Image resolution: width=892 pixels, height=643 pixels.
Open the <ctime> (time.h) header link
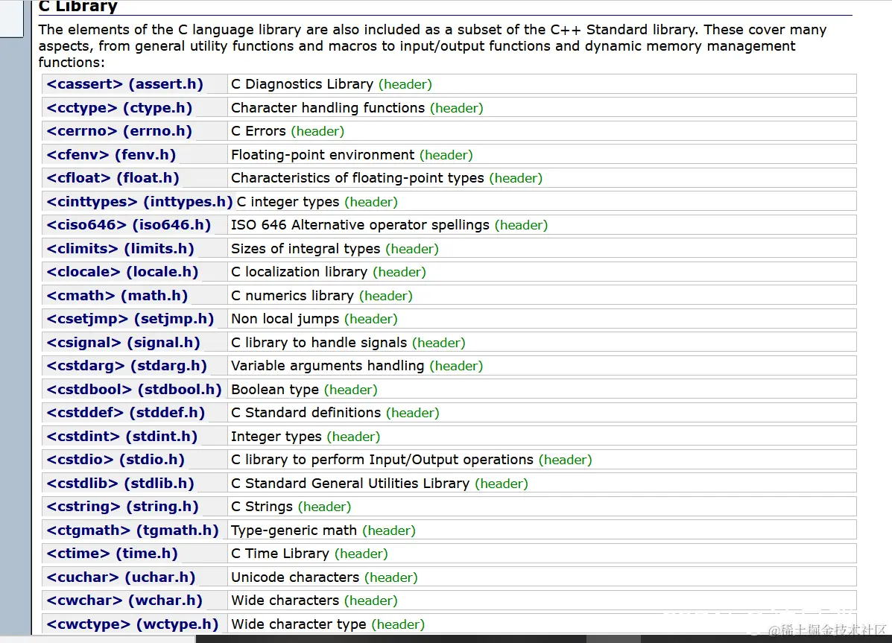pos(112,554)
